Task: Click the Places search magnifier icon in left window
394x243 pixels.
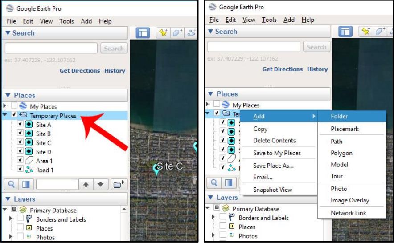Action: tap(11, 185)
